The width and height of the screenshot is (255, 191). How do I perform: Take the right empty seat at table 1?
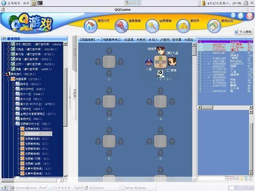(120, 62)
